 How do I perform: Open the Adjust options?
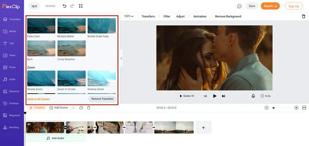point(180,16)
